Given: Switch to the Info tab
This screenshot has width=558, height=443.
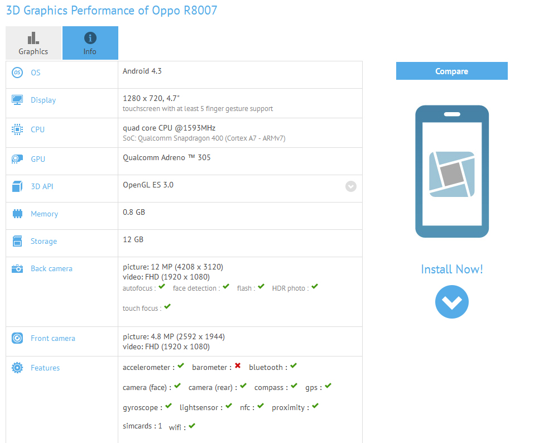Looking at the screenshot, I should (90, 43).
